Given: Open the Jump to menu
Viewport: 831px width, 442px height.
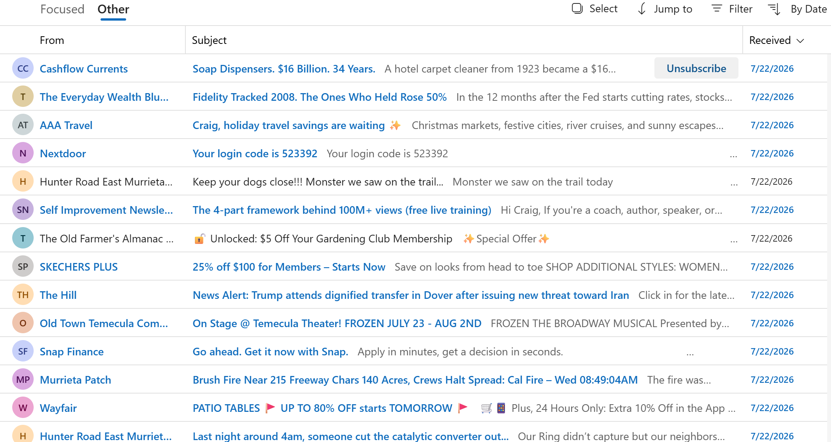Looking at the screenshot, I should coord(665,9).
